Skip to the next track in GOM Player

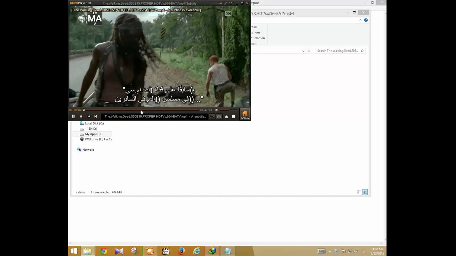(x=95, y=116)
